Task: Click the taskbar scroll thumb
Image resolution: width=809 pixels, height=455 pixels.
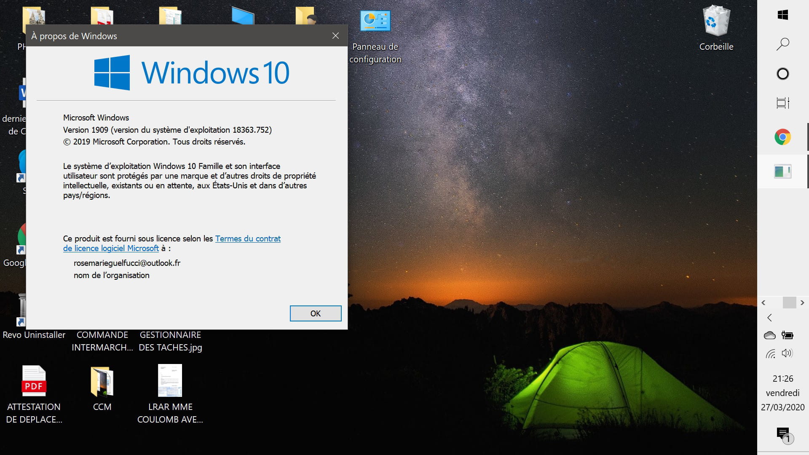Action: coord(789,302)
